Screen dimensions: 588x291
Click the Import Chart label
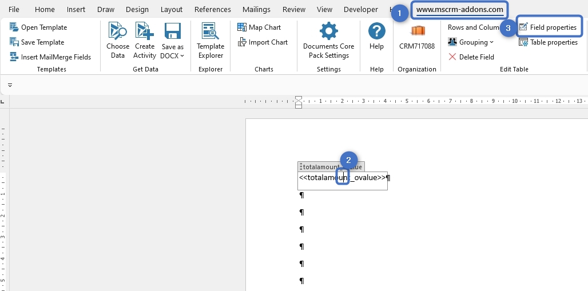pos(268,42)
